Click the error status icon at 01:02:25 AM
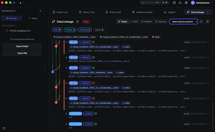 point(94,83)
